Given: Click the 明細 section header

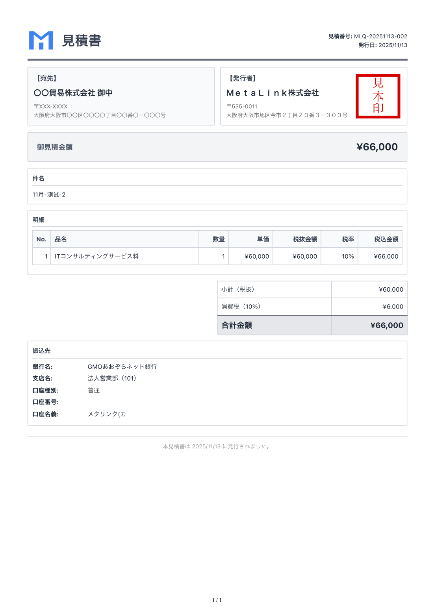Looking at the screenshot, I should pyautogui.click(x=38, y=220).
